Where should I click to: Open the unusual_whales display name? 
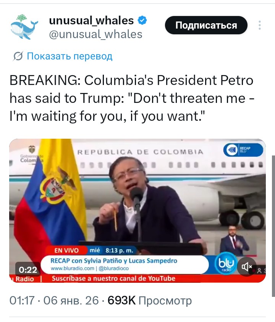pos(91,21)
